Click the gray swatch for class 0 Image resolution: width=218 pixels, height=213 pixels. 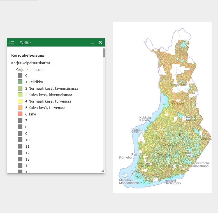pyautogui.click(x=20, y=75)
